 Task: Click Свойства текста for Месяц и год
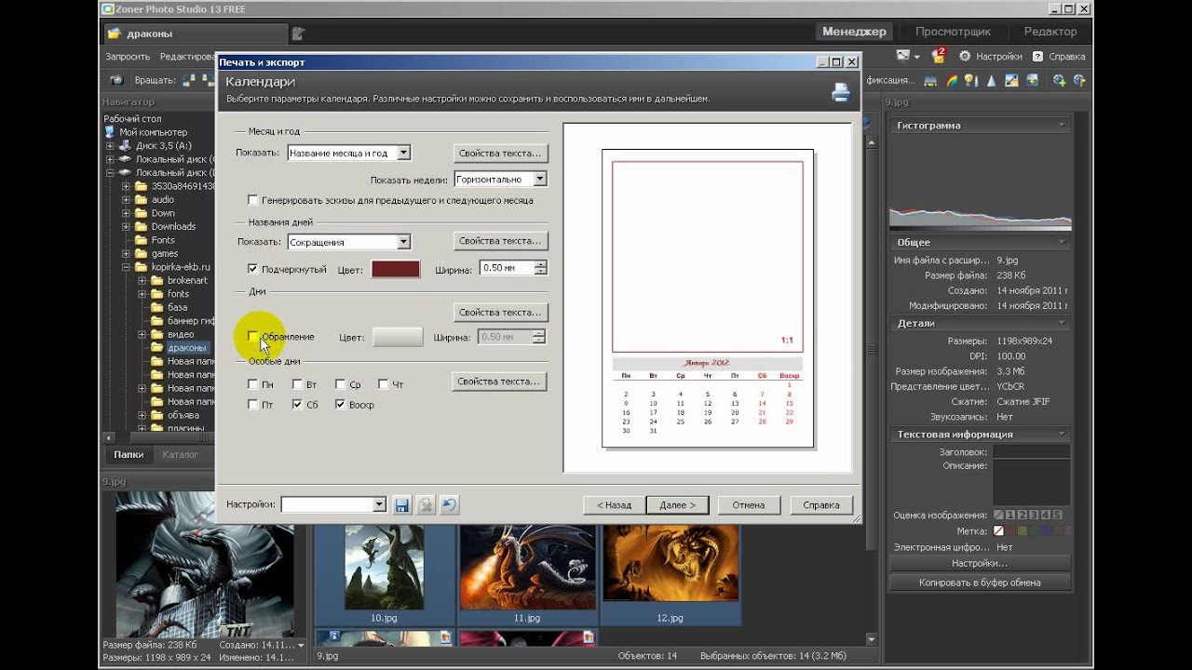point(500,153)
